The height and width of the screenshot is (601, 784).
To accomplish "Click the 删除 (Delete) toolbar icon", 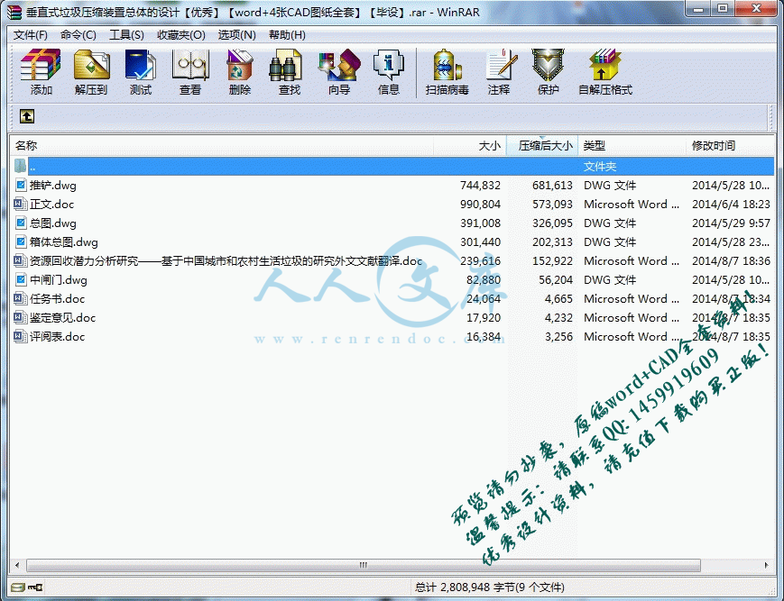I will (x=239, y=72).
